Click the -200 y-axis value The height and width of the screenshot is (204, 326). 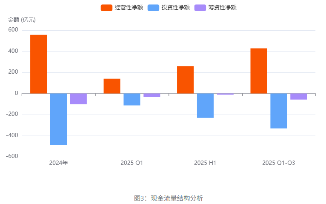pyautogui.click(x=12, y=115)
